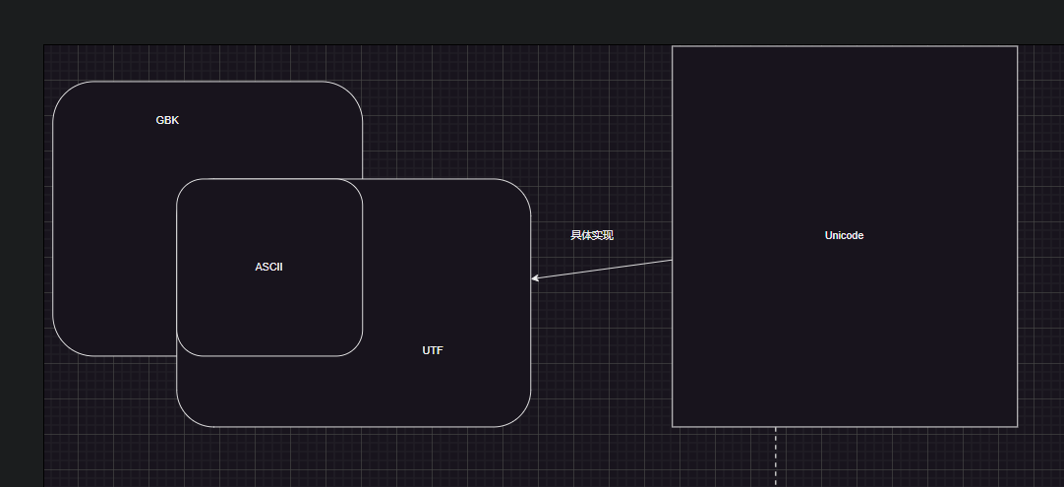The image size is (1064, 487).
Task: Click the right border of Unicode rectangle
Action: (1017, 236)
